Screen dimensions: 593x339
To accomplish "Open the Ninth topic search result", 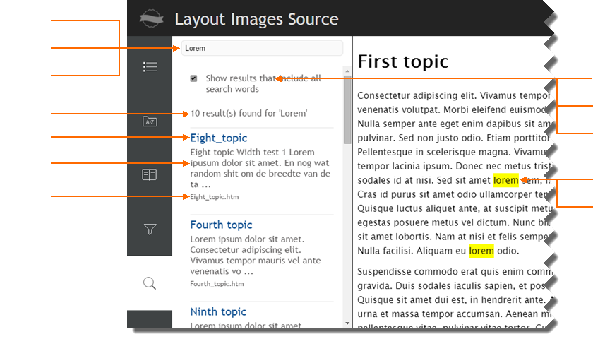I will (x=218, y=311).
